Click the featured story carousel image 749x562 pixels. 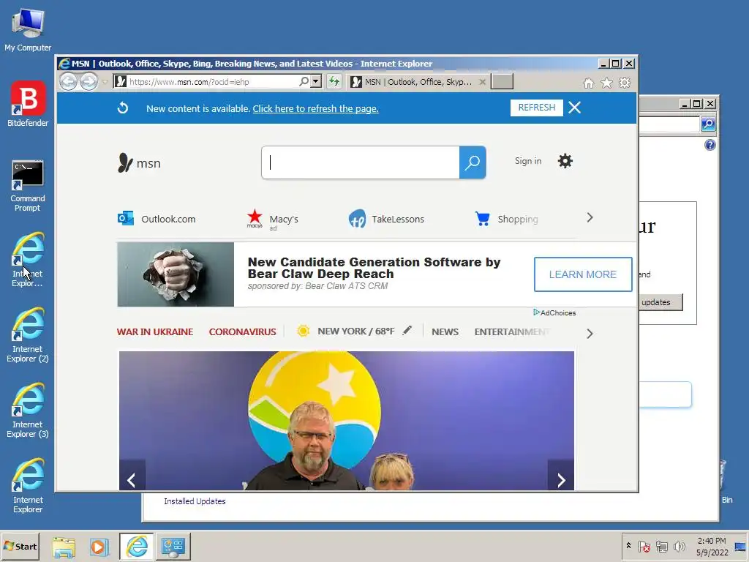pos(346,421)
